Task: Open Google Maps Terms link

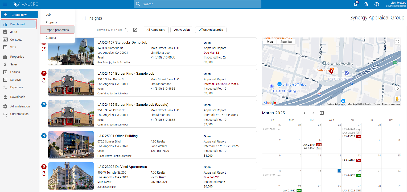Action: [376, 104]
